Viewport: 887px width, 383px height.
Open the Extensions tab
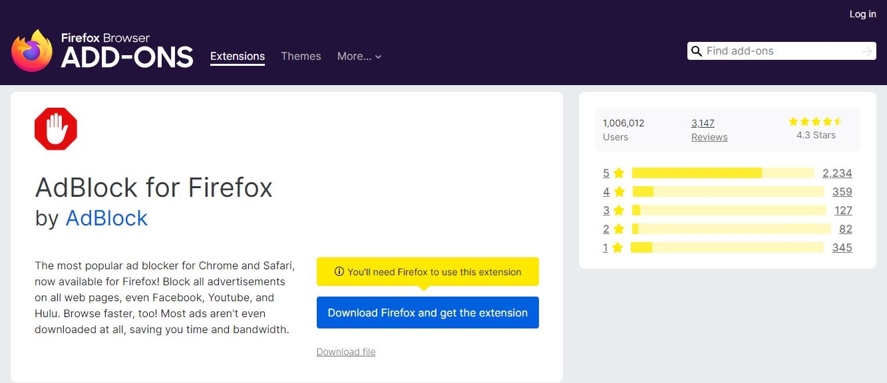click(238, 57)
